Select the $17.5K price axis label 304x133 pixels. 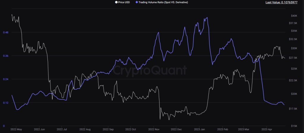293,109
